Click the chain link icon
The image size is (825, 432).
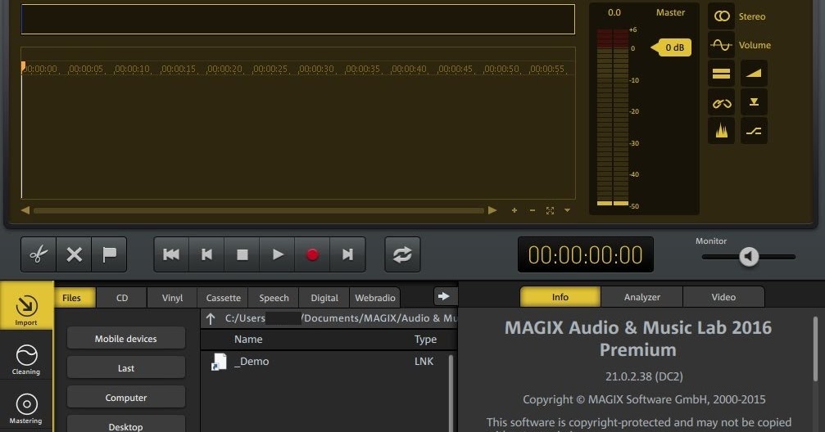point(721,102)
